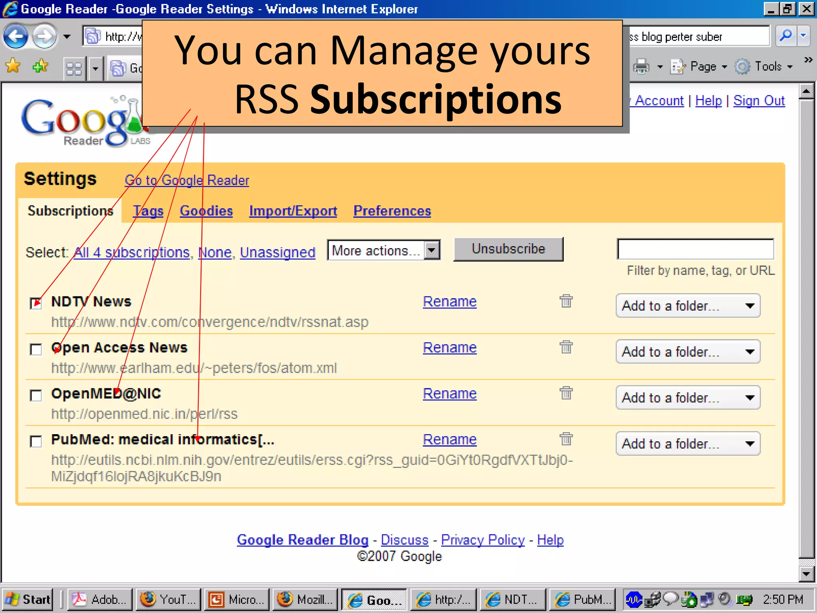817x613 pixels.
Task: Click the Add to Favorites icon
Action: 40,67
